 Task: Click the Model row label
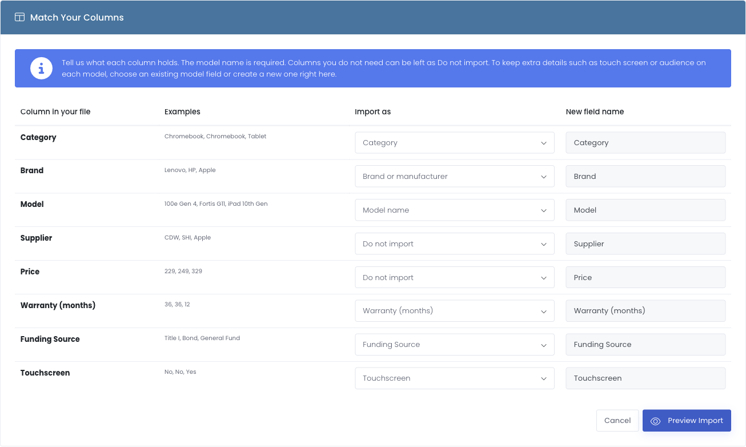(32, 205)
